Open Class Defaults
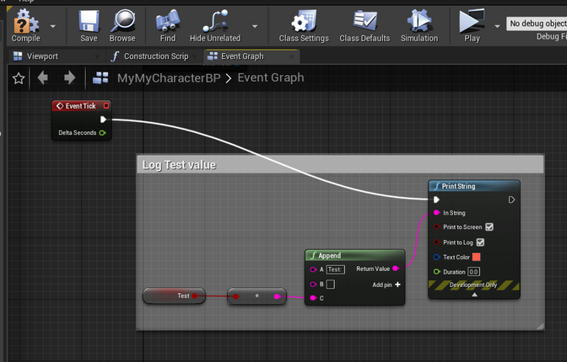 point(364,26)
